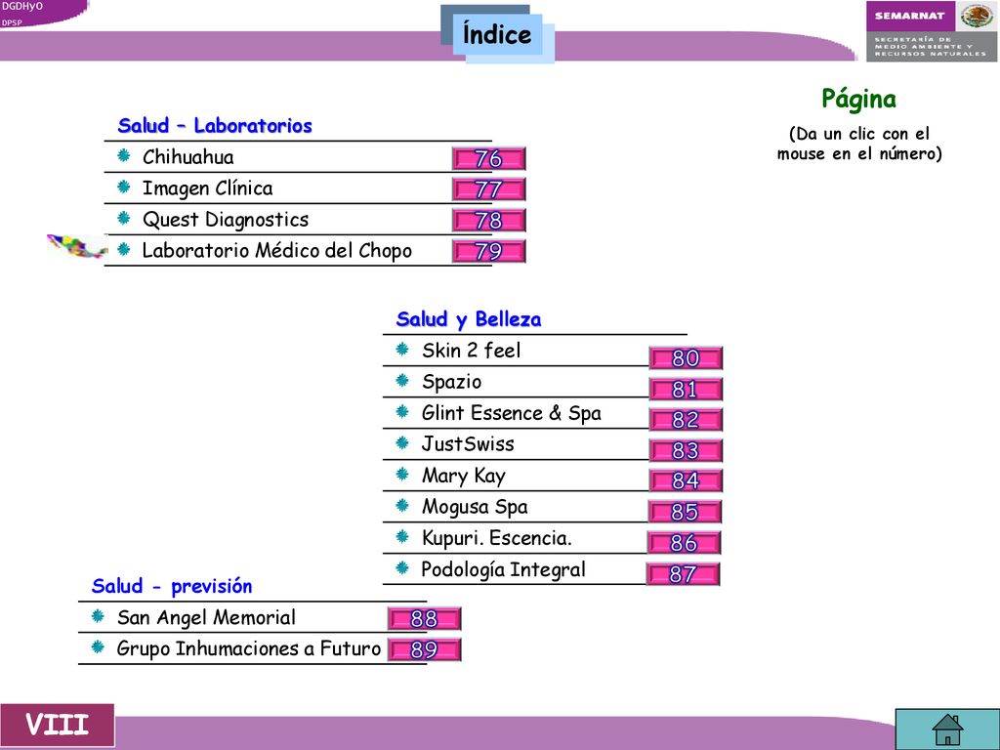
Task: Open page 89 for Grupo Inhumaciones a Futuro
Action: tap(424, 649)
